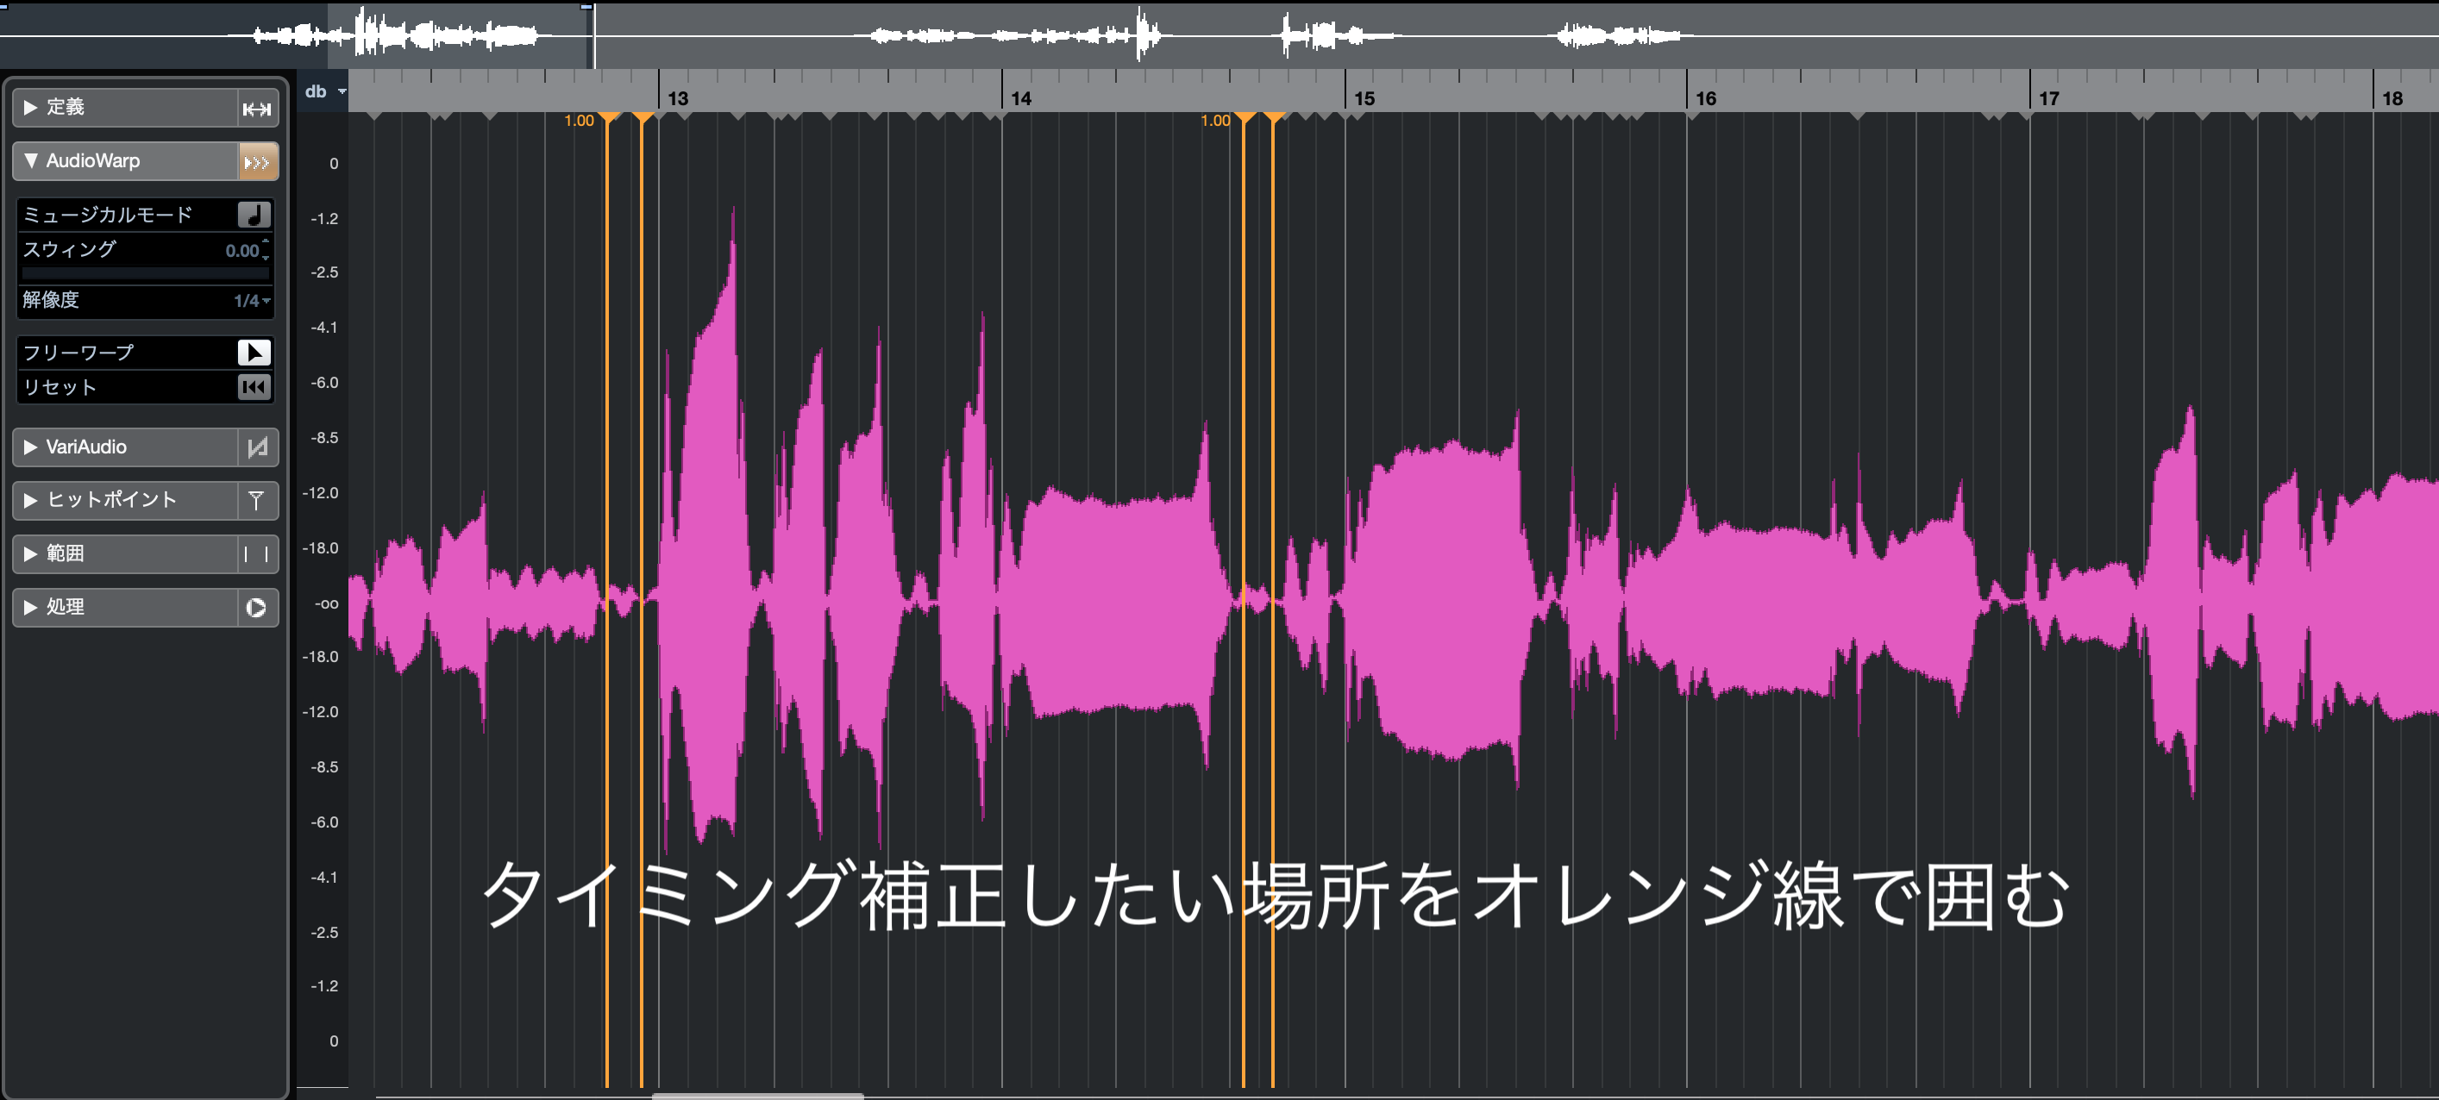Click the fit-width icon in 定義 header
Image resolution: width=2439 pixels, height=1100 pixels.
[257, 109]
